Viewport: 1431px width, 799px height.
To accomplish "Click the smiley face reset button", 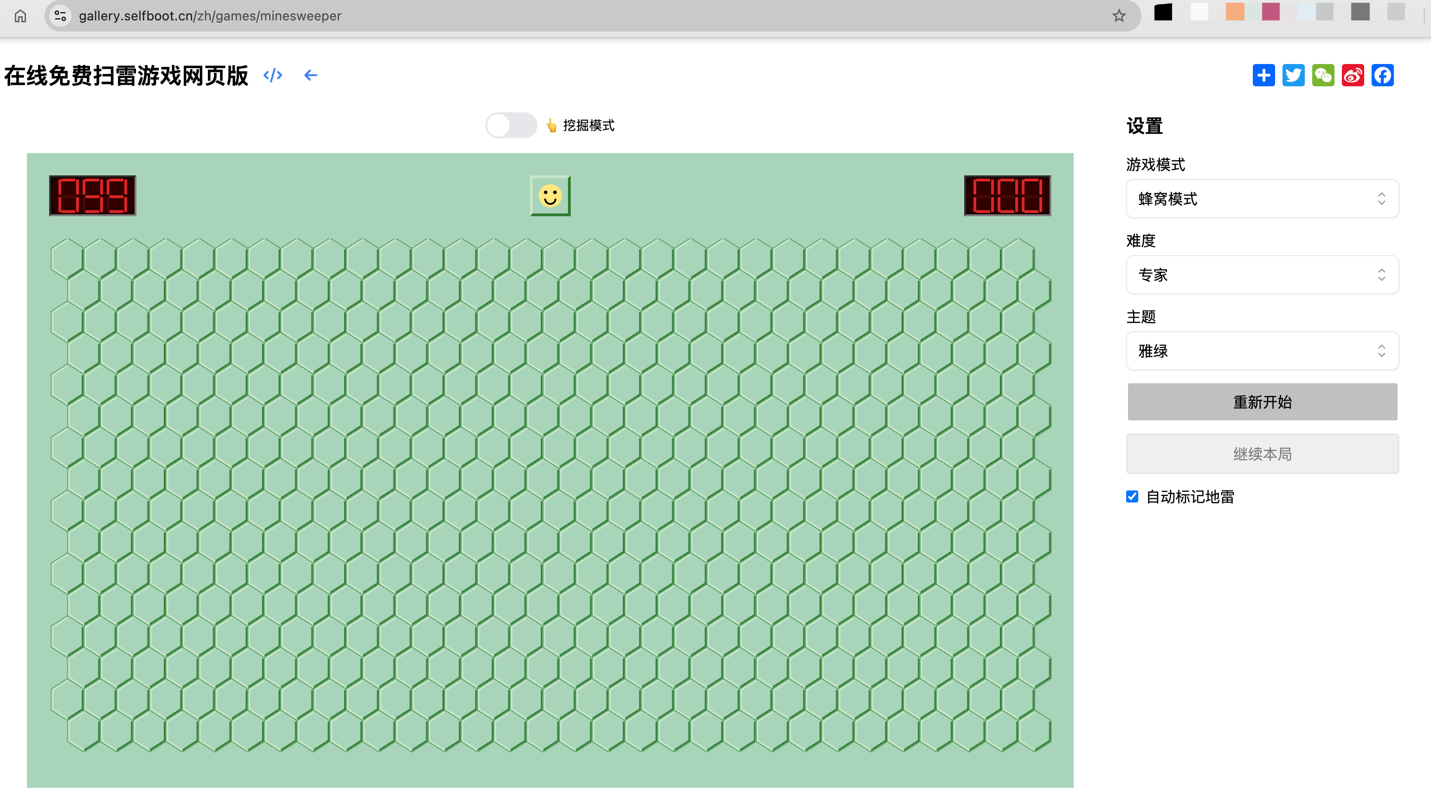I will (549, 195).
